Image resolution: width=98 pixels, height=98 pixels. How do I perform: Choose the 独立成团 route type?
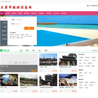[x=81, y=75]
